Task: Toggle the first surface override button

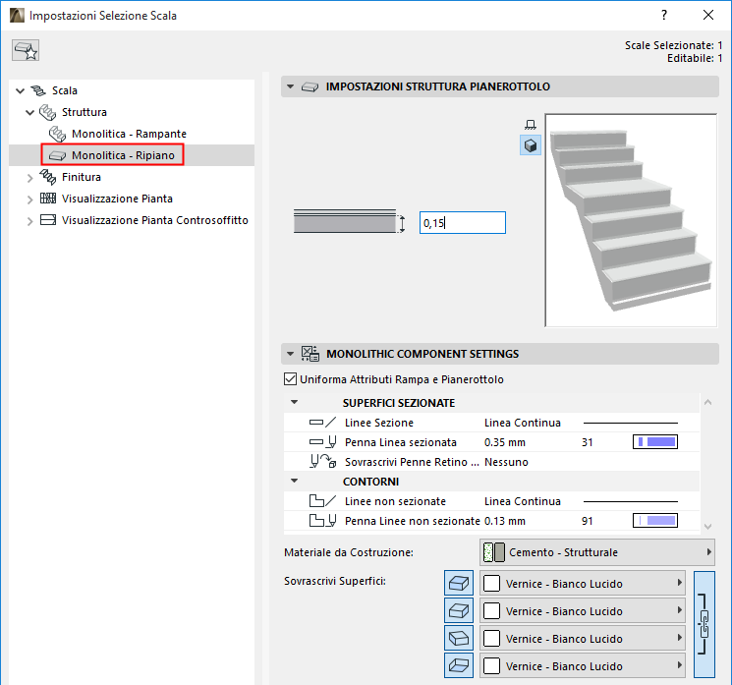Action: pyautogui.click(x=459, y=583)
